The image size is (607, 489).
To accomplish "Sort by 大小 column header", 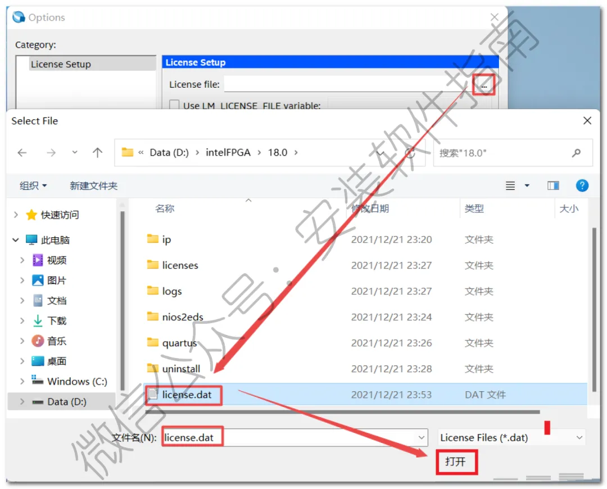I will coord(569,209).
